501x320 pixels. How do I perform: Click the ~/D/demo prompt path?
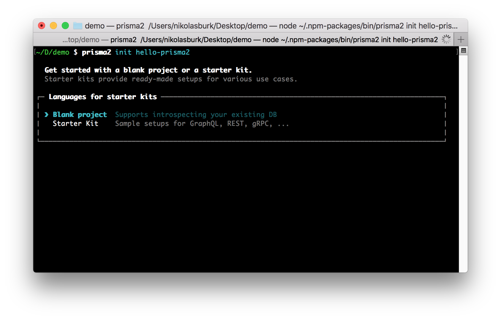pyautogui.click(x=53, y=52)
